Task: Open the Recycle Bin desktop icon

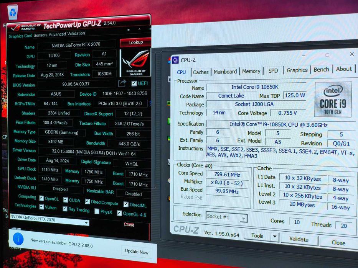Action: click(13, 12)
